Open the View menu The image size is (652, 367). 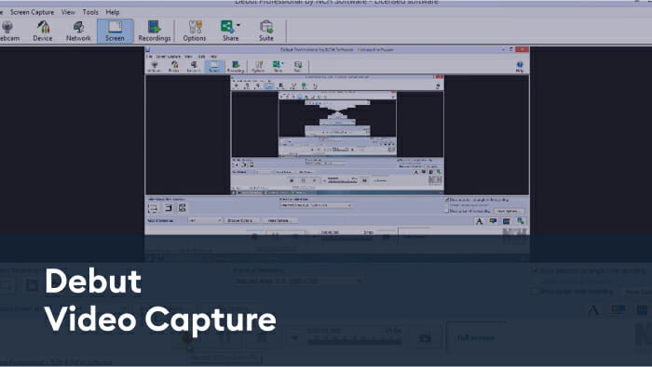click(68, 12)
